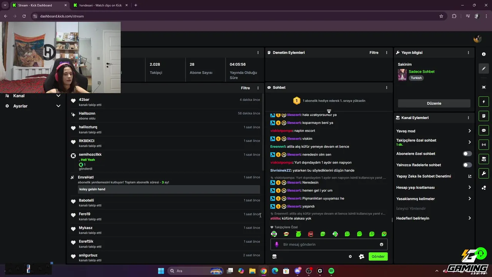Click the chat pause indicator above messages
492x277 pixels.
tap(329, 111)
